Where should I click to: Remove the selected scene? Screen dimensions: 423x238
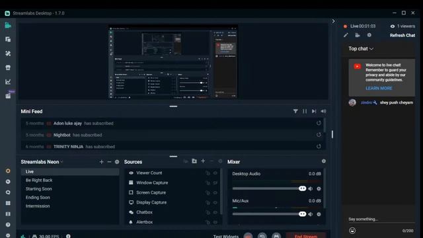[109, 162]
